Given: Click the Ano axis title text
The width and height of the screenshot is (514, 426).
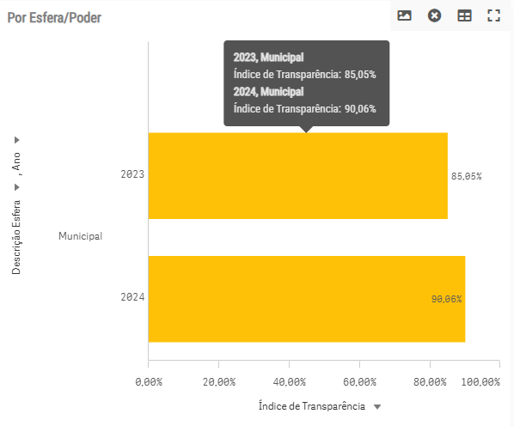Looking at the screenshot, I should 16,161.
